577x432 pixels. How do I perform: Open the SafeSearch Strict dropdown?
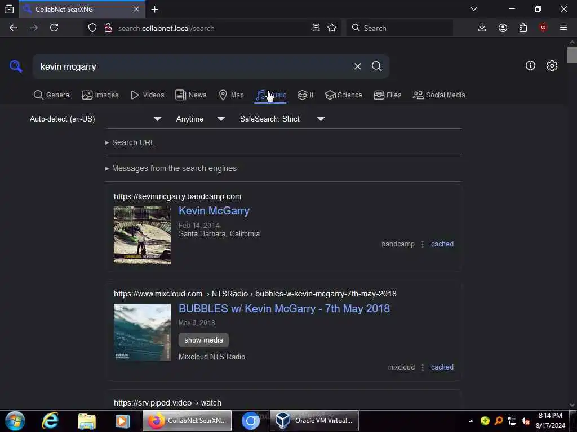(x=282, y=119)
